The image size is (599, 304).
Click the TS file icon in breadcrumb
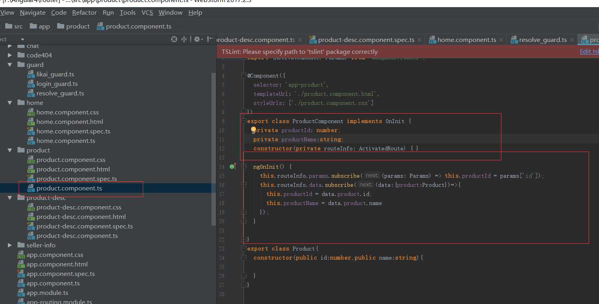(100, 26)
